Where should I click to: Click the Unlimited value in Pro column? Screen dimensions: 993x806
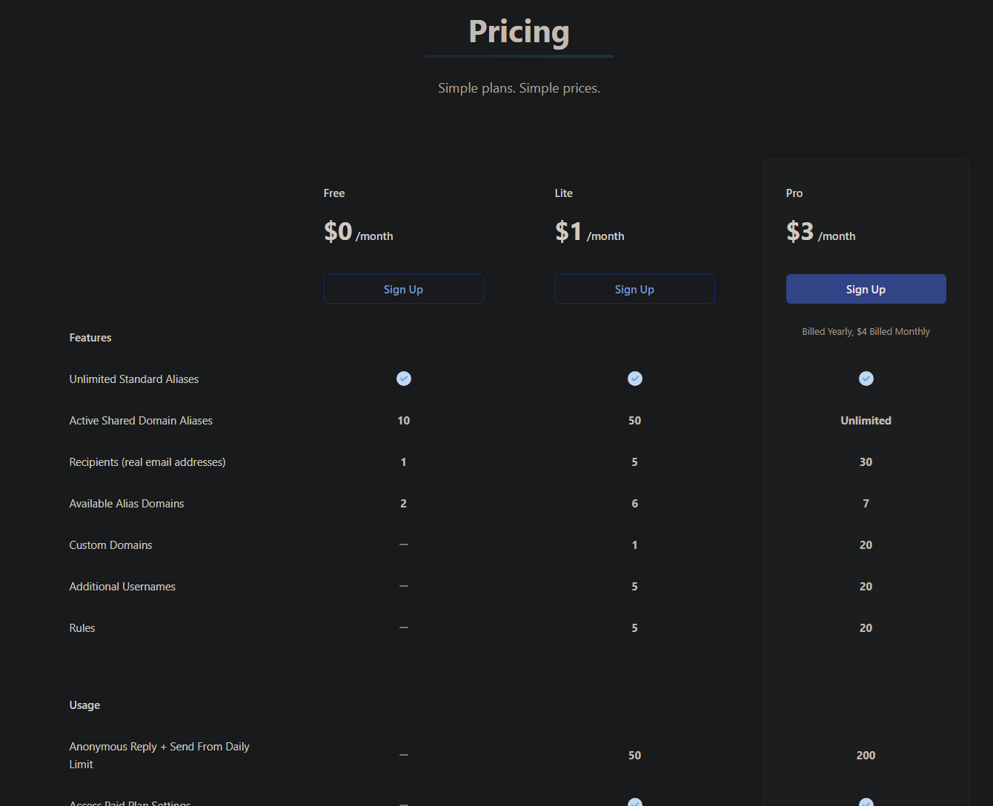coord(866,421)
